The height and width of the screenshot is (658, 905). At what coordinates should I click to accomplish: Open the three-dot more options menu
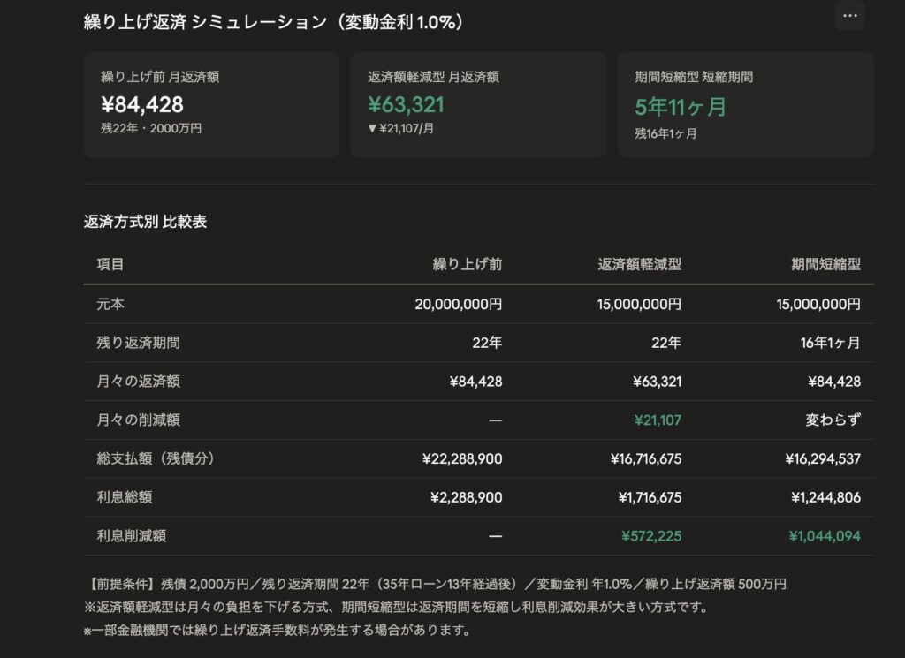tap(849, 16)
